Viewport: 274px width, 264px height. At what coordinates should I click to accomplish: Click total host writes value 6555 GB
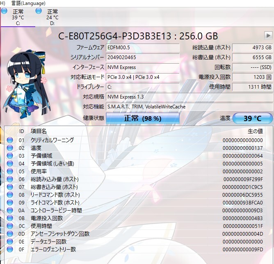pyautogui.click(x=253, y=57)
